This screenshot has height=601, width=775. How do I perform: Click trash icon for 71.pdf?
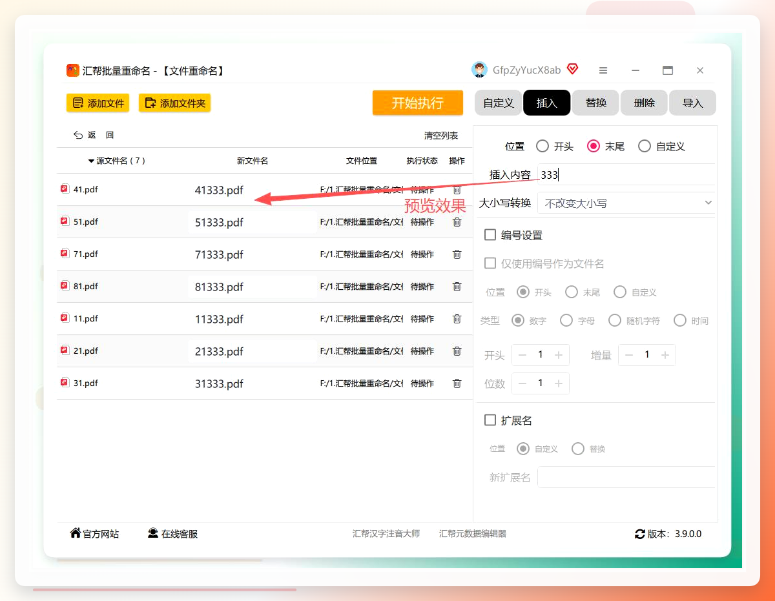(x=457, y=254)
